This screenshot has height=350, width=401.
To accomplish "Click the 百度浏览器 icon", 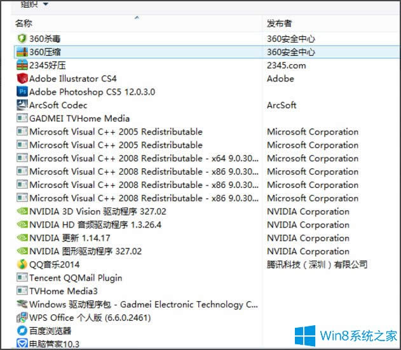I will (22, 331).
